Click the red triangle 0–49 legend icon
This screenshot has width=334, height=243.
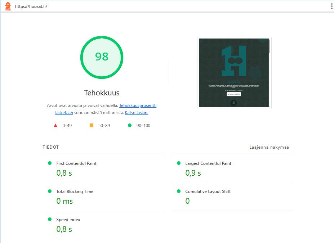point(55,125)
